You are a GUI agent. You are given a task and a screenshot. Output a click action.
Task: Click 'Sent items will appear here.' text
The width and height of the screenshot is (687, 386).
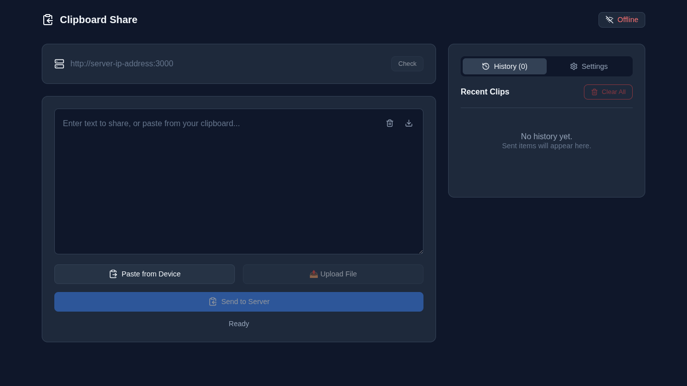547,146
